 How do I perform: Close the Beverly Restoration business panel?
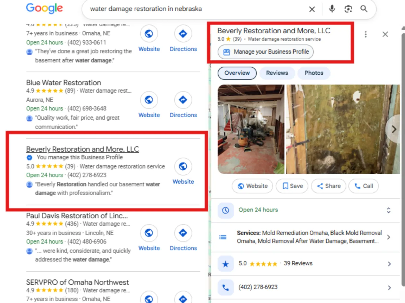coord(385,34)
